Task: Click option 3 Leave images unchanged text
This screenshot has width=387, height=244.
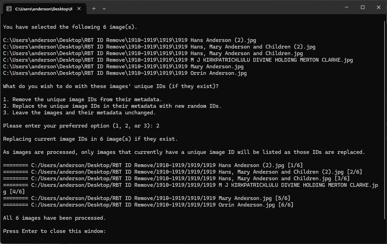Action: (x=79, y=113)
